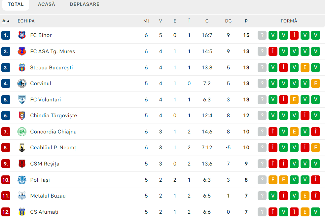Click the Ceahlăul P. Neamț crest
Viewport: 325px width, 220px height.
(x=22, y=148)
